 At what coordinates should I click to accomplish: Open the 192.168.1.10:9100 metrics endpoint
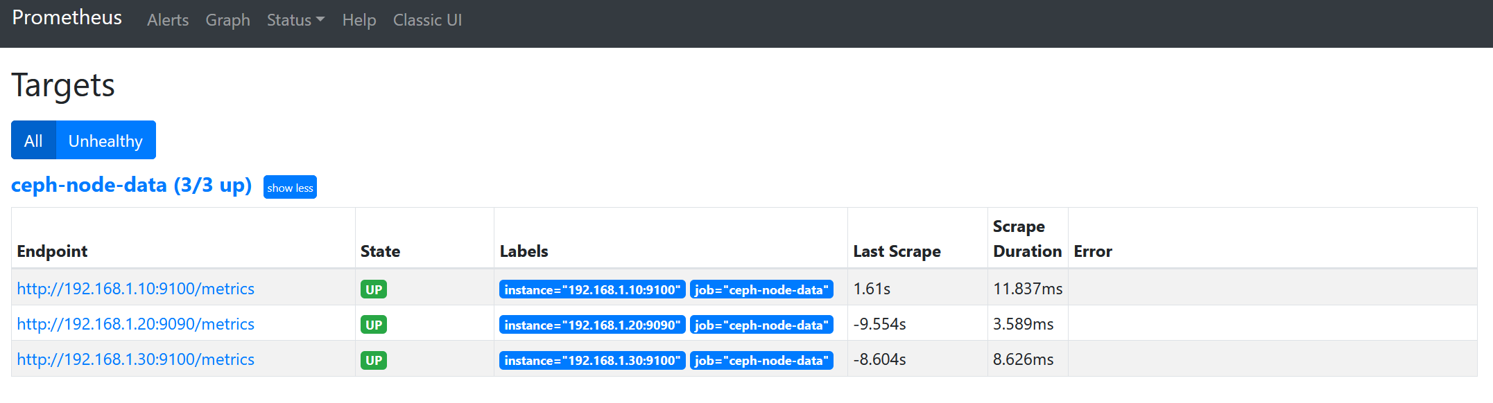(136, 289)
